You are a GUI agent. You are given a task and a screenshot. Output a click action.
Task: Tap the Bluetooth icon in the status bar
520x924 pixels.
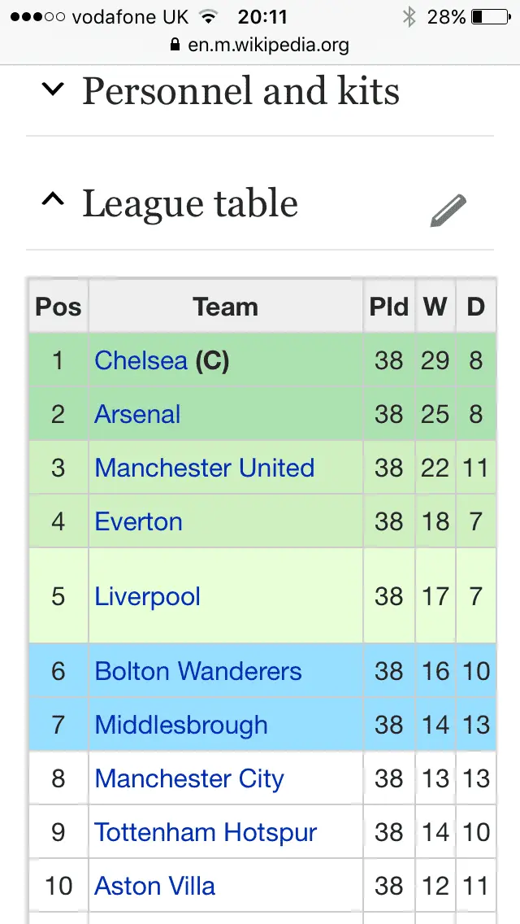pyautogui.click(x=409, y=17)
